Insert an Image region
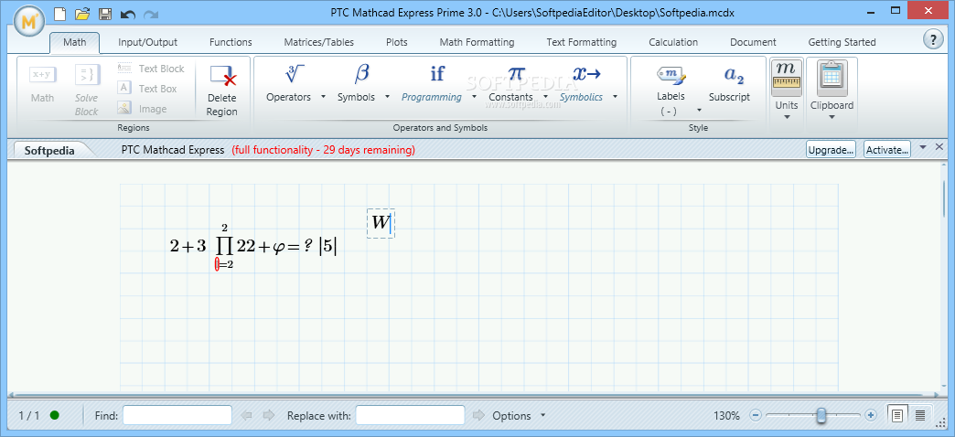The width and height of the screenshot is (955, 437). coord(142,109)
